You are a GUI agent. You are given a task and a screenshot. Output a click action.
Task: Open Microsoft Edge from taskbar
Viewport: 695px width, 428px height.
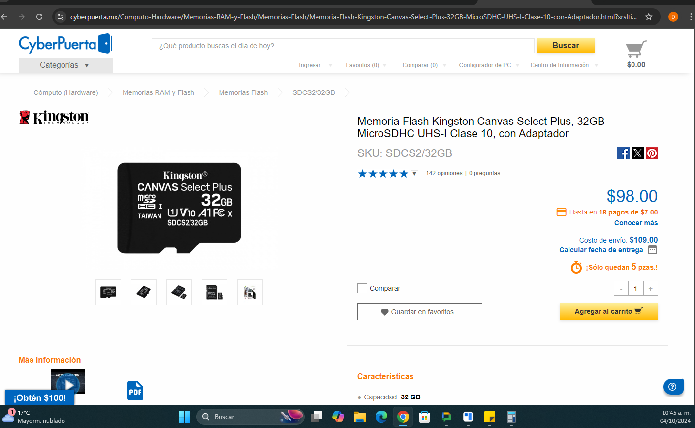coord(381,417)
